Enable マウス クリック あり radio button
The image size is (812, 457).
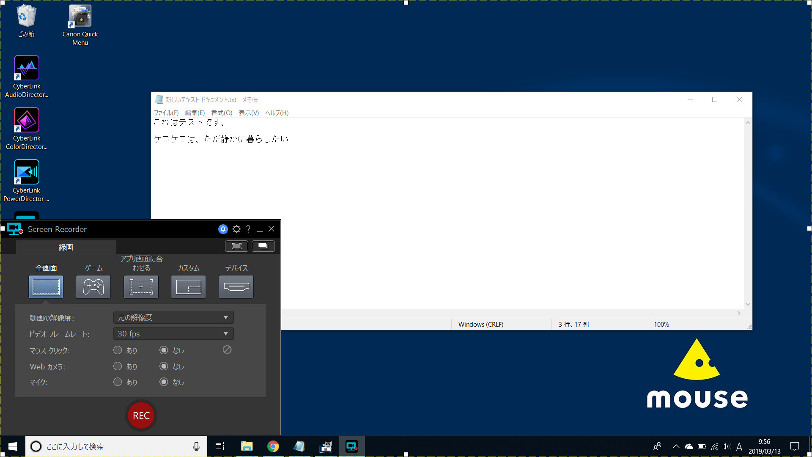117,350
